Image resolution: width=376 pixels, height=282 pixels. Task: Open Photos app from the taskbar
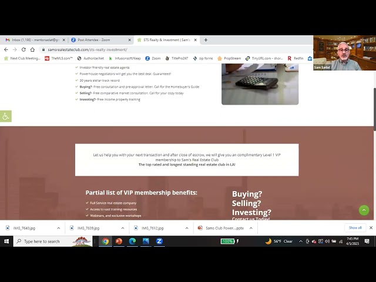146,241
